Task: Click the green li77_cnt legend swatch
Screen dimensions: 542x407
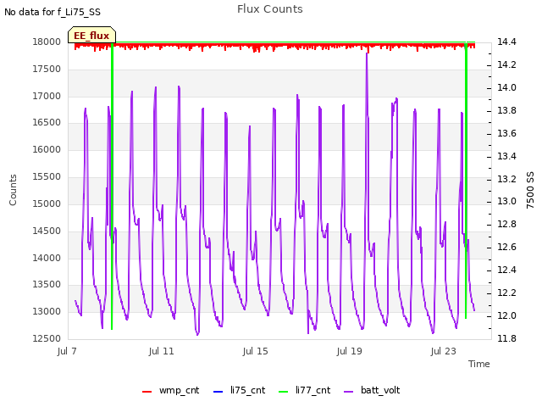Action: coord(283,392)
